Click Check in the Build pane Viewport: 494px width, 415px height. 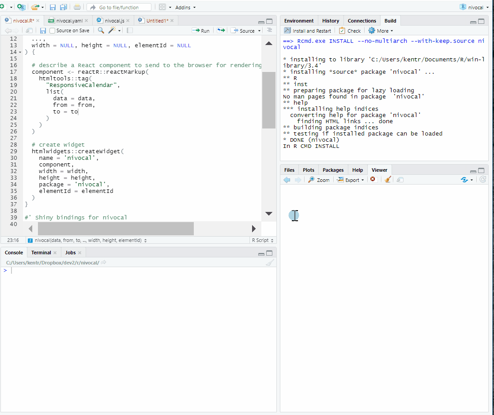point(350,31)
